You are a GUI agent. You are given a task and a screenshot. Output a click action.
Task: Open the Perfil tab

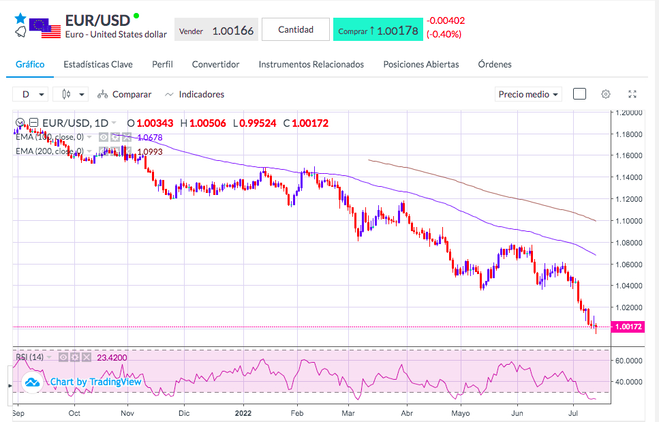pyautogui.click(x=162, y=64)
